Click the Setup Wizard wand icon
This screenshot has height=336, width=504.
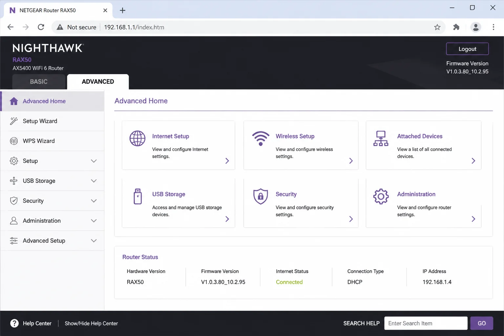14,121
